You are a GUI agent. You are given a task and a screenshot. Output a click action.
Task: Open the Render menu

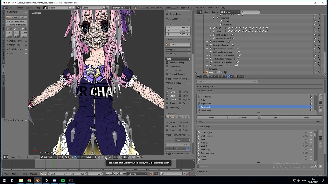[x=20, y=8]
